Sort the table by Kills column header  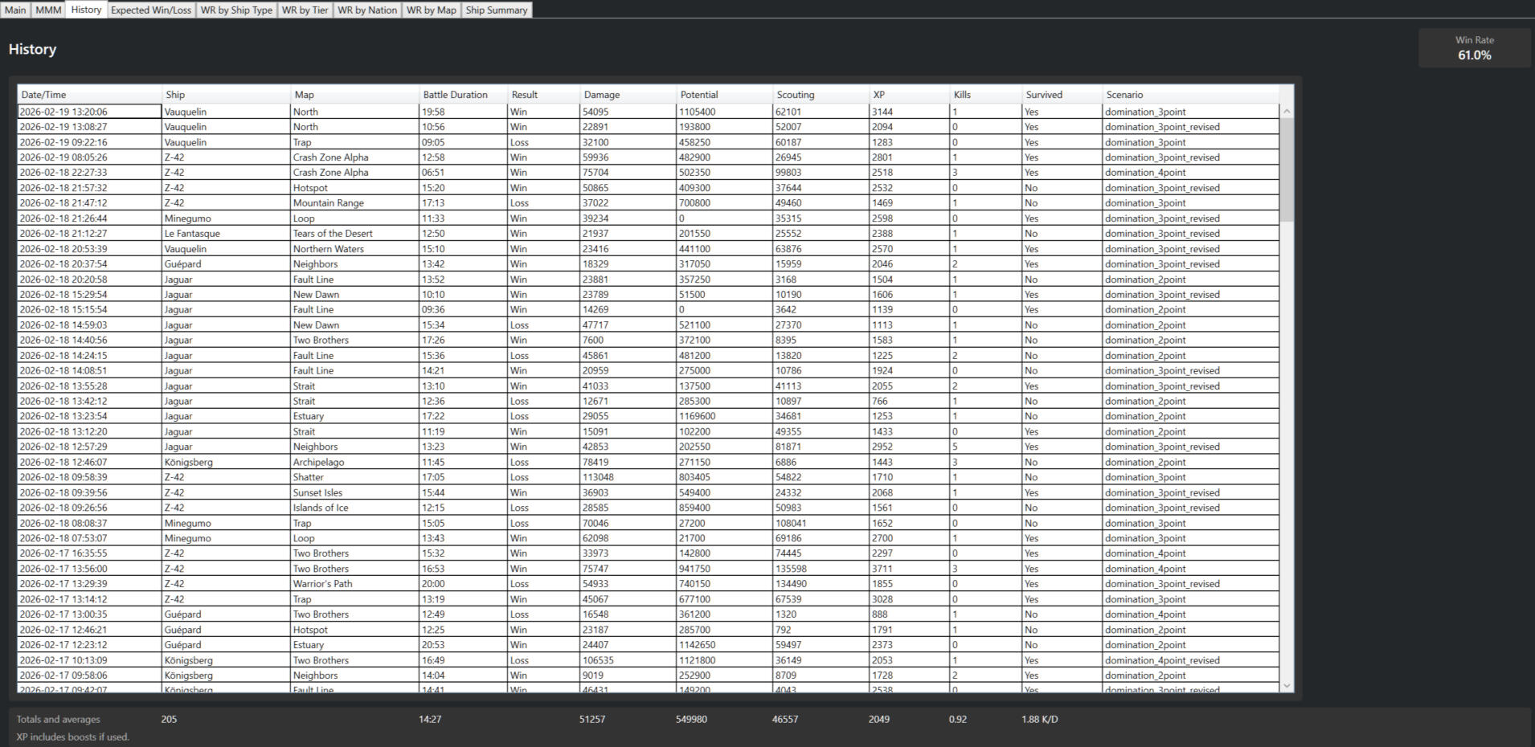click(x=984, y=95)
